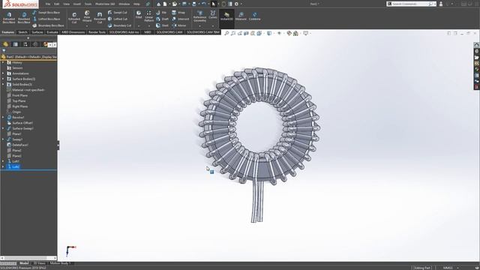Click the Home icon in quick access toolbar
Screen dimensions: 480x270
158,4
